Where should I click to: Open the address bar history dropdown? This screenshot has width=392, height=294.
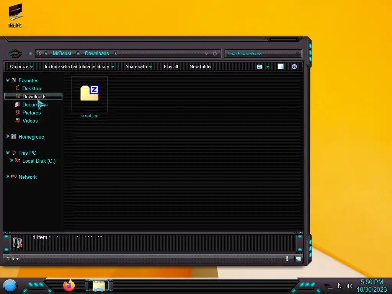click(206, 54)
